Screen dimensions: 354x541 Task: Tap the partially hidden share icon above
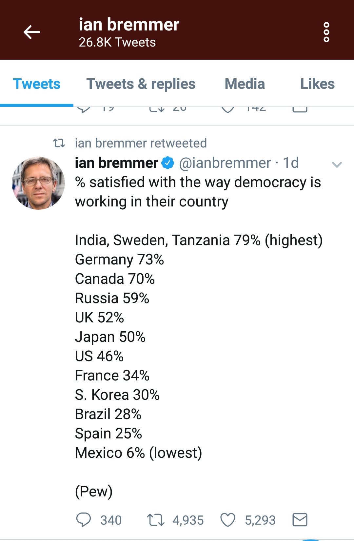(x=300, y=109)
